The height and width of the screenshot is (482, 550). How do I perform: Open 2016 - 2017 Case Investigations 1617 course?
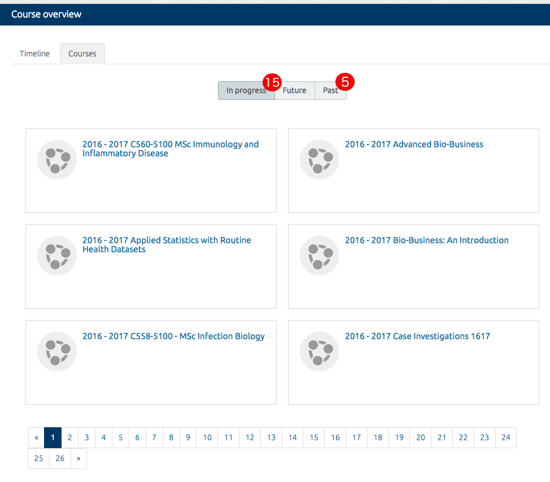pos(417,336)
